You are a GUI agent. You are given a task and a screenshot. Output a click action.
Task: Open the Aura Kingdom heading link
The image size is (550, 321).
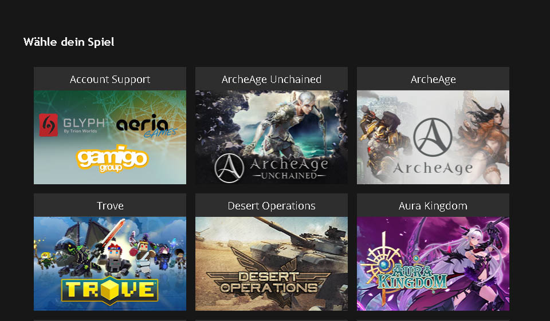coord(433,206)
